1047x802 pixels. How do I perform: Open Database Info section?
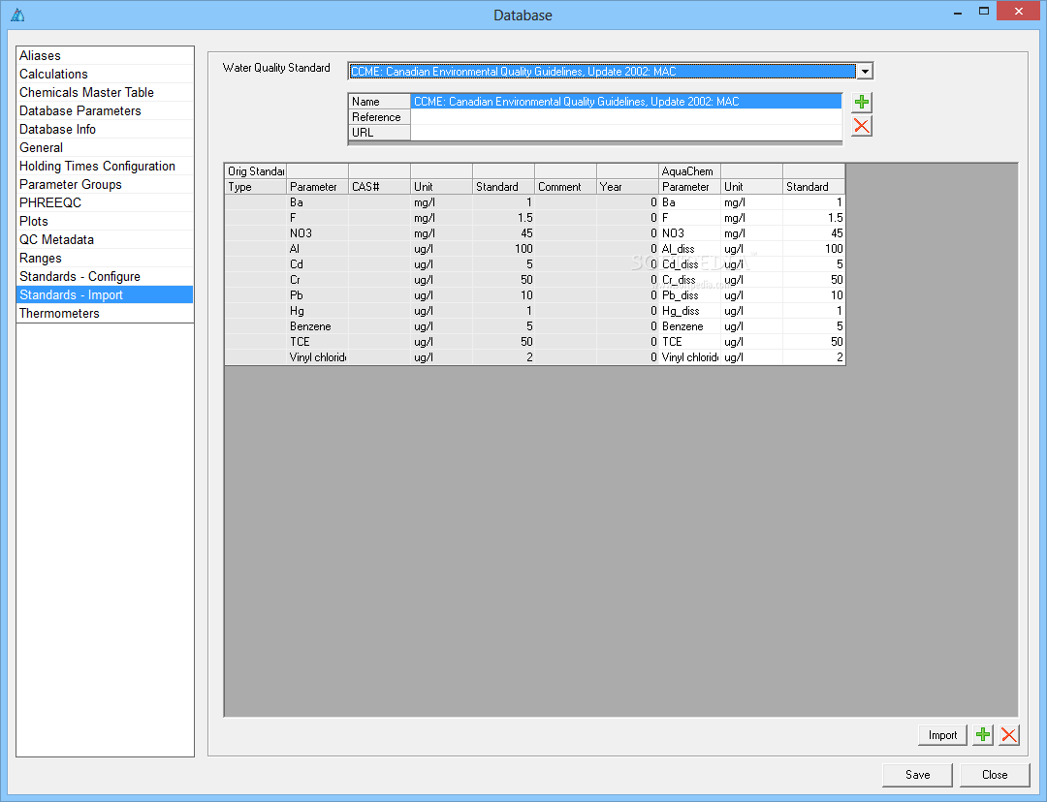105,129
